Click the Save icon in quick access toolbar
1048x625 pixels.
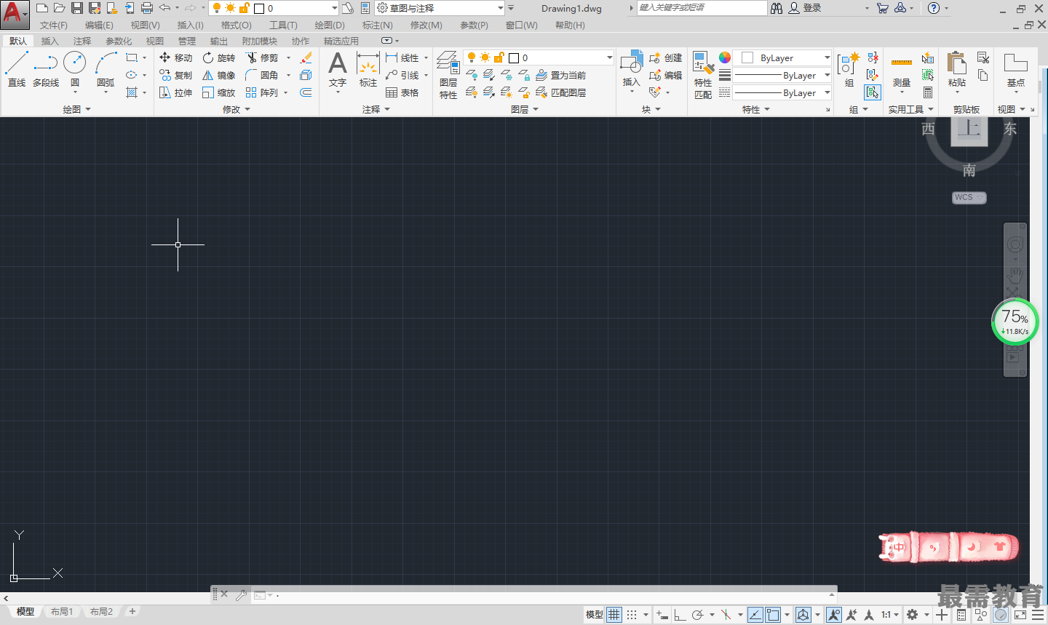click(x=77, y=8)
